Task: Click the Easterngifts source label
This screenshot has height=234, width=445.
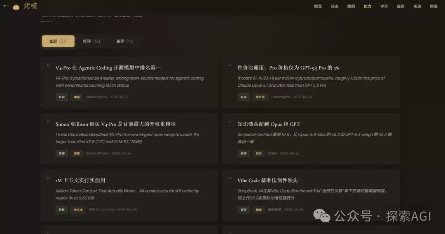Action: pyautogui.click(x=281, y=97)
